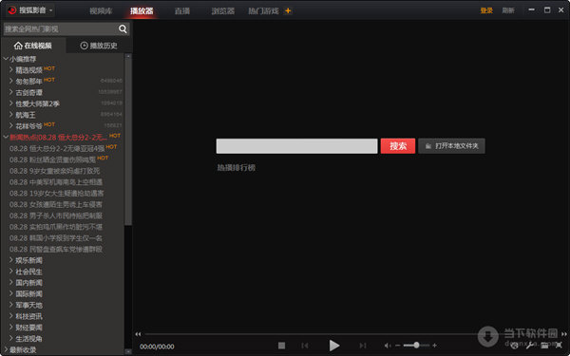Expand the 社会民生 category
The width and height of the screenshot is (570, 356).
[x=11, y=272]
